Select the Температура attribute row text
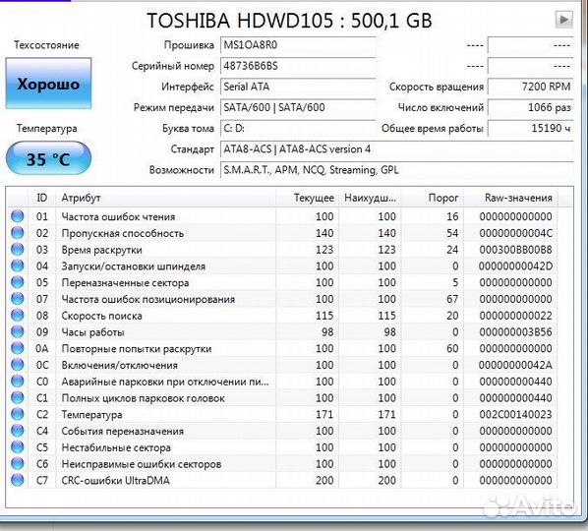The width and height of the screenshot is (588, 531). [x=91, y=414]
